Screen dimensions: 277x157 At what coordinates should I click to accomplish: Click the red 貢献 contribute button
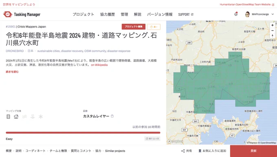(x=253, y=151)
